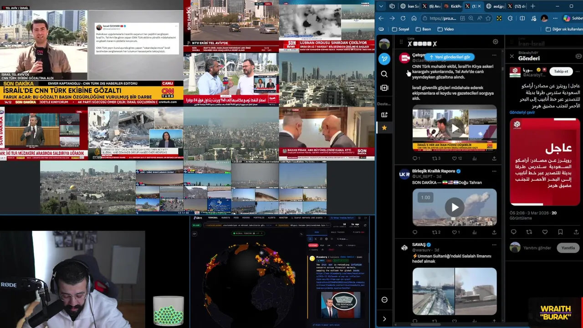Open the tab actions dropdown chevron

[381, 6]
